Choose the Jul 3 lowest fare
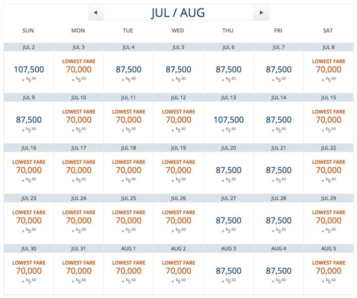Viewport: 357px width, 298px height. coord(78,70)
